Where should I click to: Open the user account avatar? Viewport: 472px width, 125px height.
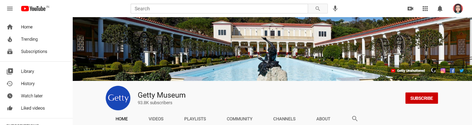coord(458,9)
